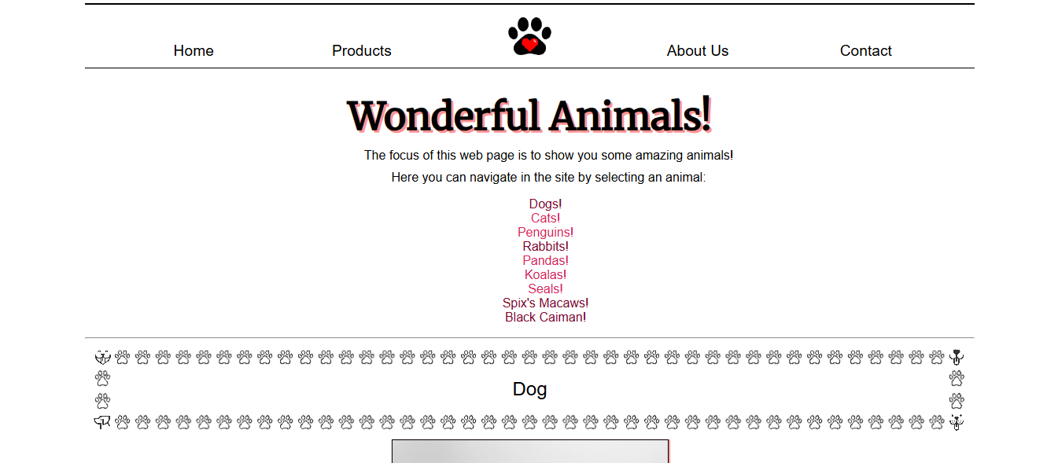Follow the Dogs! link
This screenshot has height=463, width=1058.
(545, 204)
